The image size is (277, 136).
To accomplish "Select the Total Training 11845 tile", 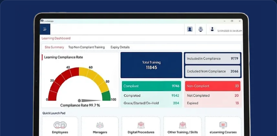I will (151, 65).
